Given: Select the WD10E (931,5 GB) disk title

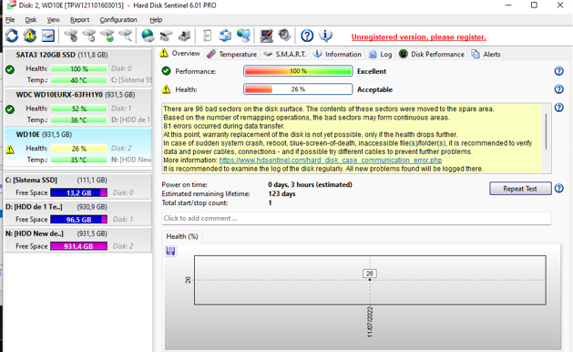Looking at the screenshot, I should (44, 135).
